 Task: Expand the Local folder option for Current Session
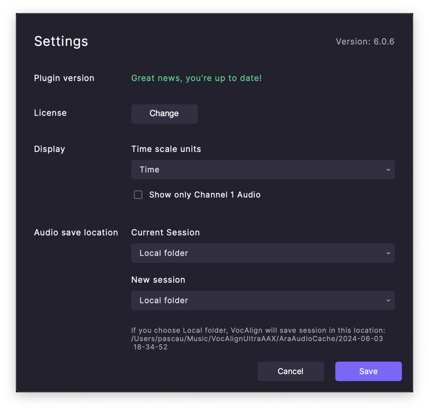[388, 253]
